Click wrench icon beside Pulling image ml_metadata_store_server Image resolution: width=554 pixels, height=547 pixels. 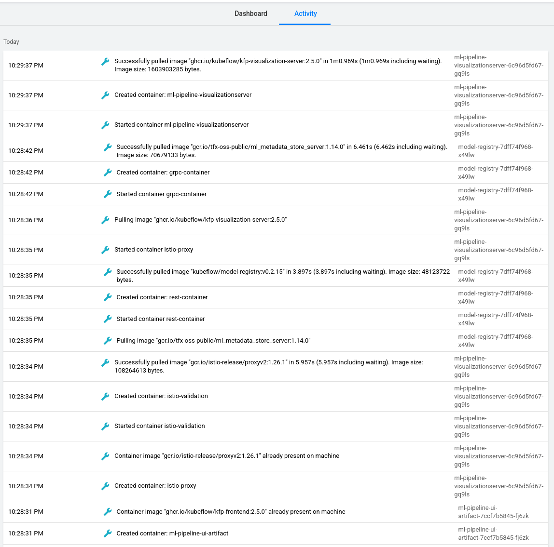(x=108, y=341)
